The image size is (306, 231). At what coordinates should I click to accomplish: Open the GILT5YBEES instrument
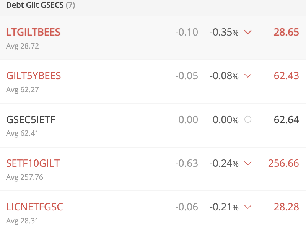click(x=34, y=76)
